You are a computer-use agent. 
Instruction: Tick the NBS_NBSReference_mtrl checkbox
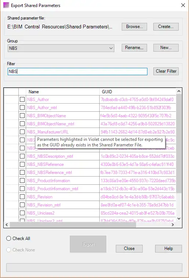22,173
